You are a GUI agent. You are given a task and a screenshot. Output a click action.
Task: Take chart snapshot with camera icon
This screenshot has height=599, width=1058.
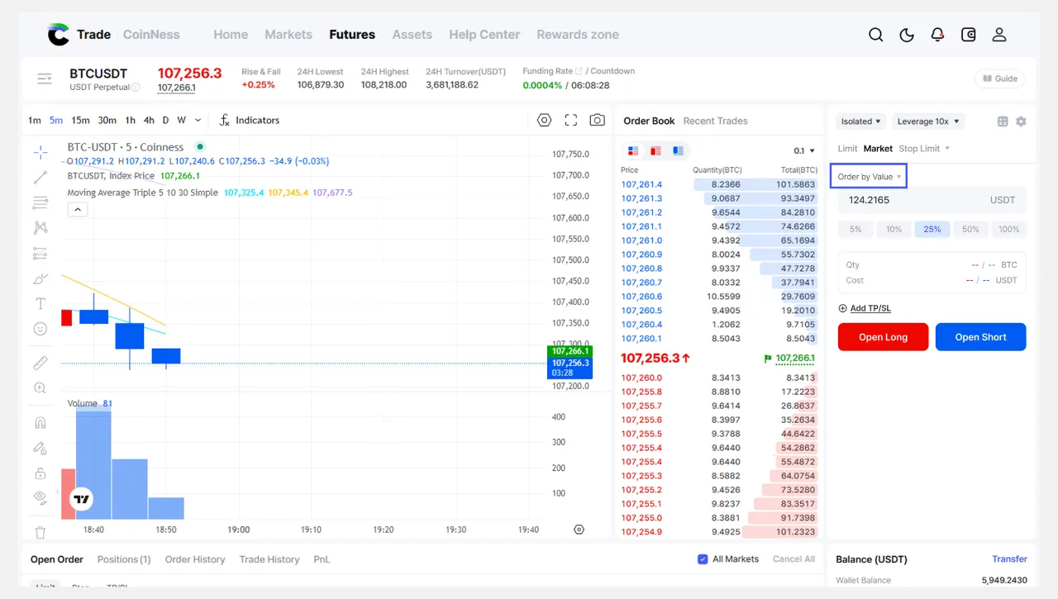click(597, 121)
